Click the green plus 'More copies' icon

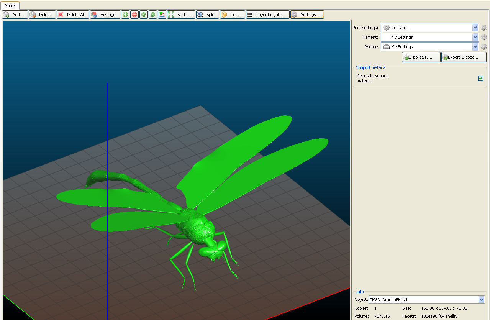coord(125,15)
